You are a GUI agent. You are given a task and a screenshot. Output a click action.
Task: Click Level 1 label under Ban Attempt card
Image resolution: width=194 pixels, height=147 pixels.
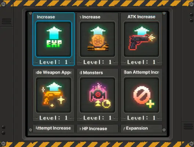141,118
